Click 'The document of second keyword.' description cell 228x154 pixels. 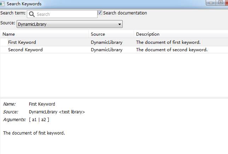172,50
